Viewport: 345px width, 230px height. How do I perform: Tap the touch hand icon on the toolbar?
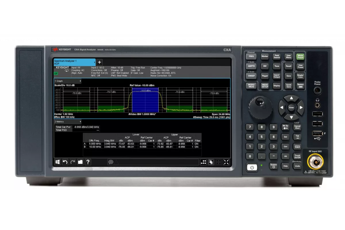coord(211,162)
